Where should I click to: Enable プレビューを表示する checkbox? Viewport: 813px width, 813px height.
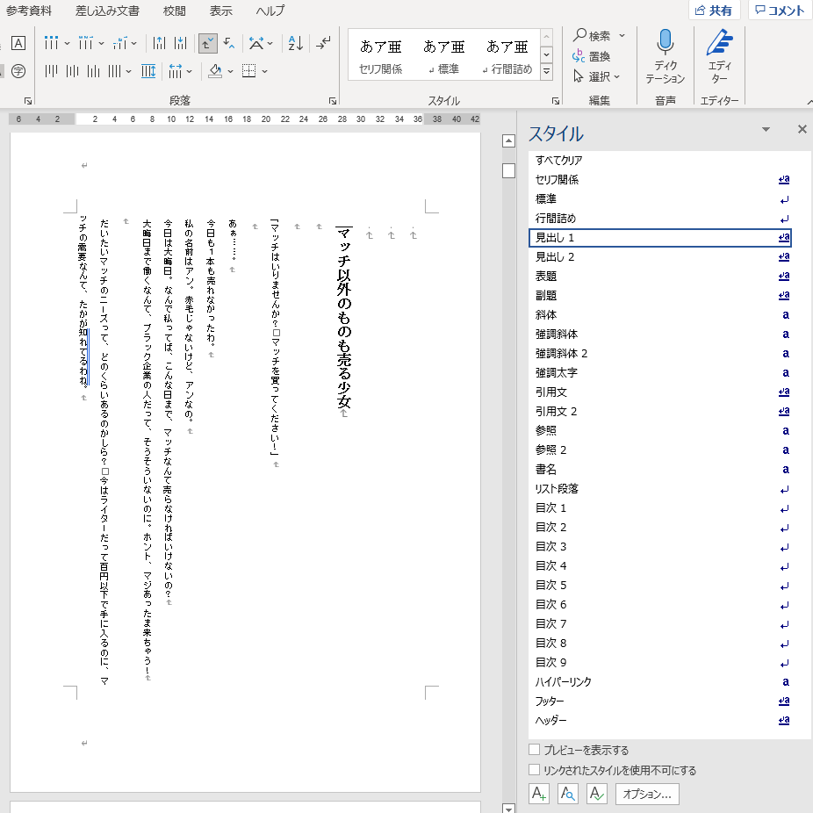pyautogui.click(x=534, y=749)
